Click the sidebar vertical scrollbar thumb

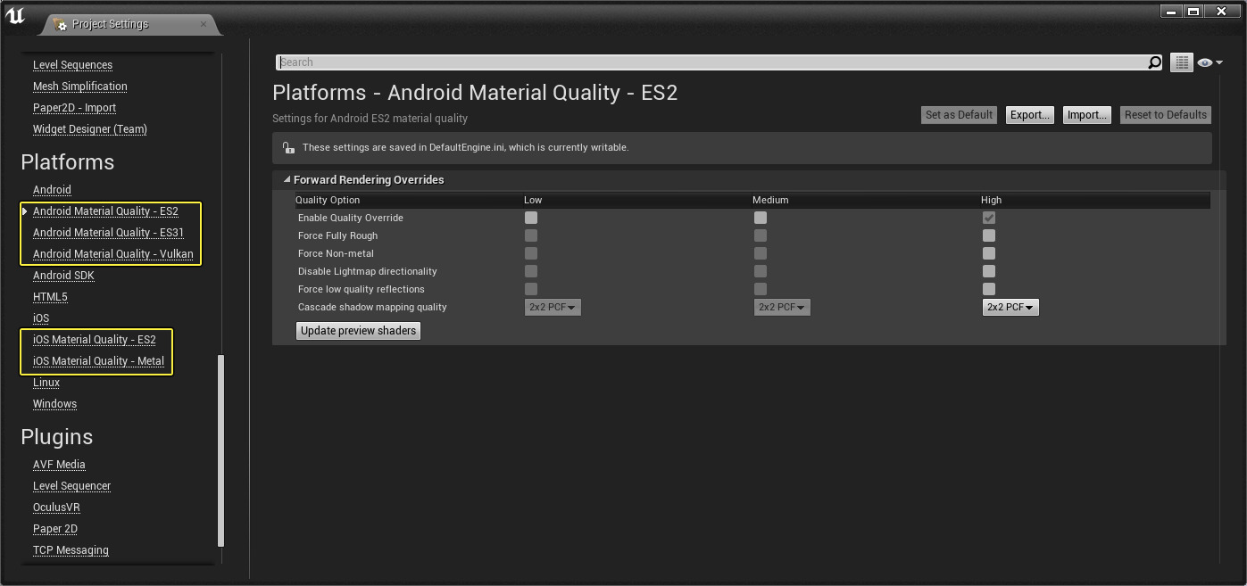pos(221,450)
